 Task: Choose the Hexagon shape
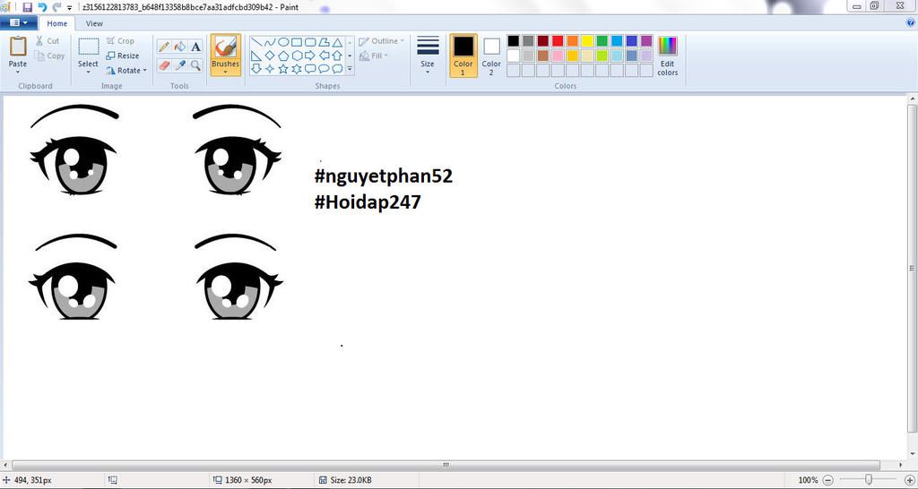(297, 56)
